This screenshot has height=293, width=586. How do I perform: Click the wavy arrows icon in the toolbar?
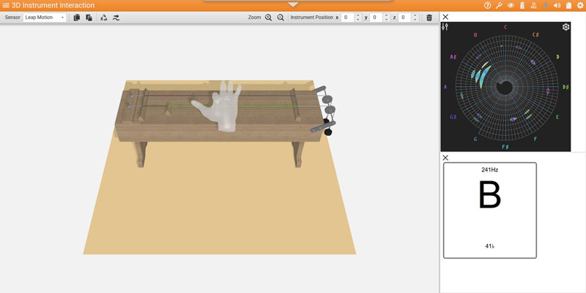pos(116,18)
